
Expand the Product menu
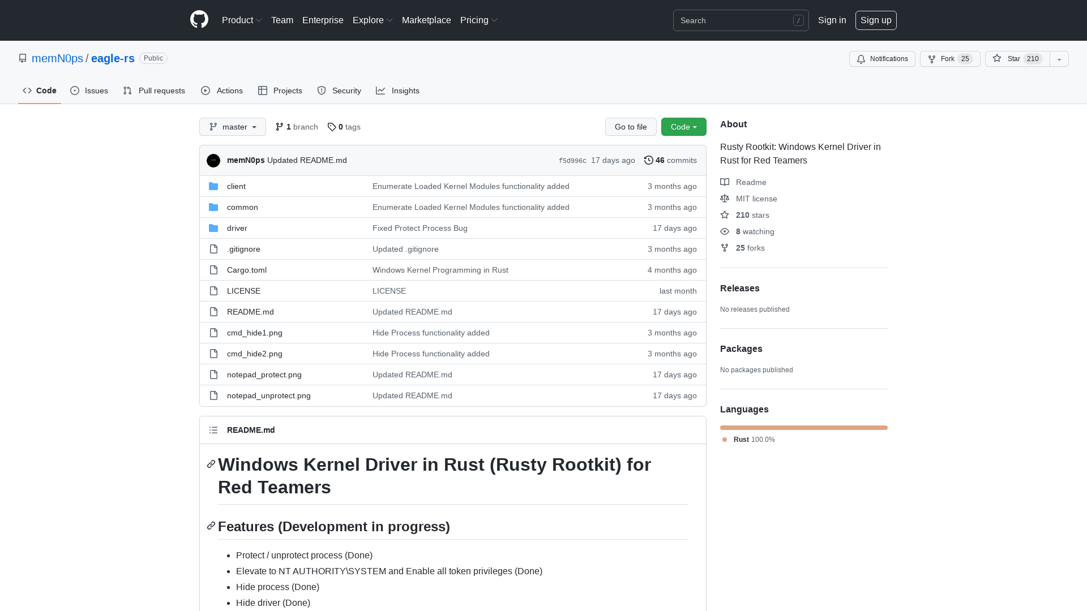242,20
